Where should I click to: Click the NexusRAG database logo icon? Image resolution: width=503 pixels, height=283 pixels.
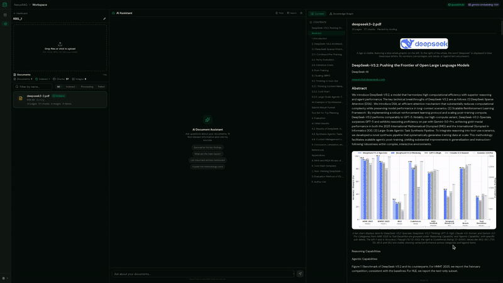(4, 5)
